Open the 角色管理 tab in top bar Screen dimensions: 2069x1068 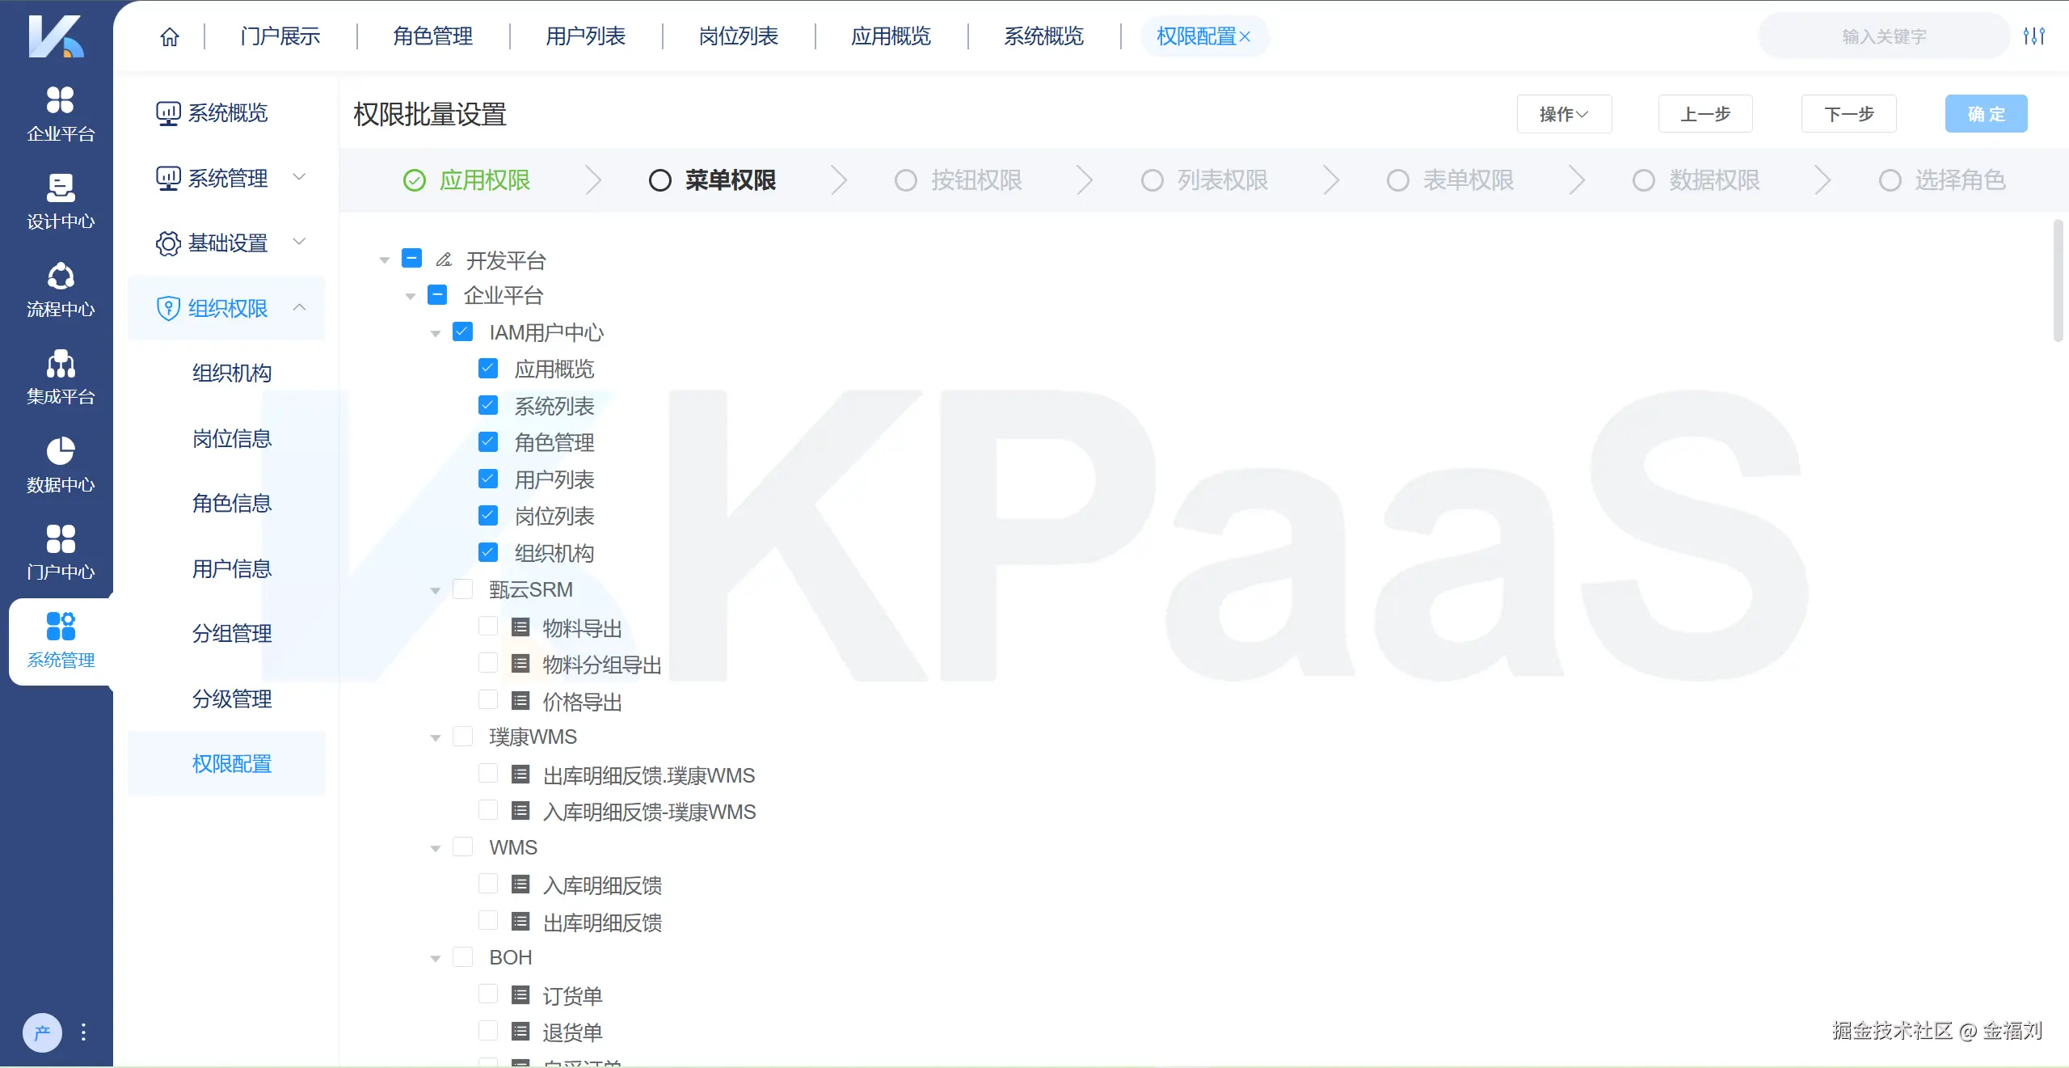click(432, 36)
